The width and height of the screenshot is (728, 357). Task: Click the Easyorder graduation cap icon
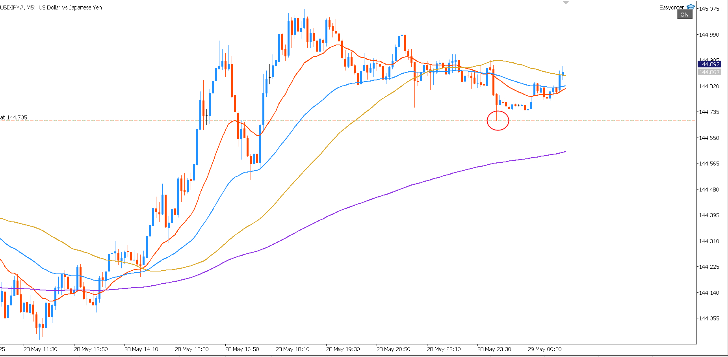(x=691, y=7)
